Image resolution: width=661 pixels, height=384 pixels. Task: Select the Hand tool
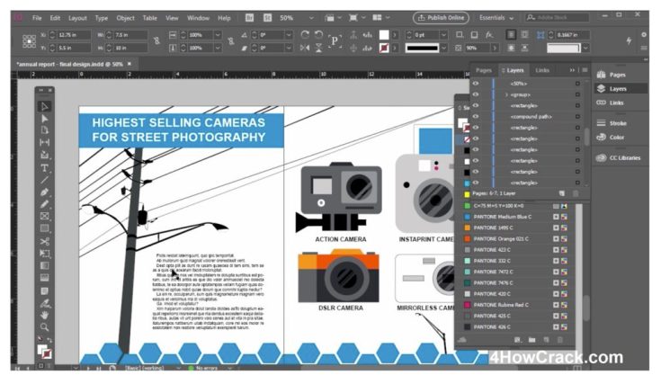tap(44, 315)
